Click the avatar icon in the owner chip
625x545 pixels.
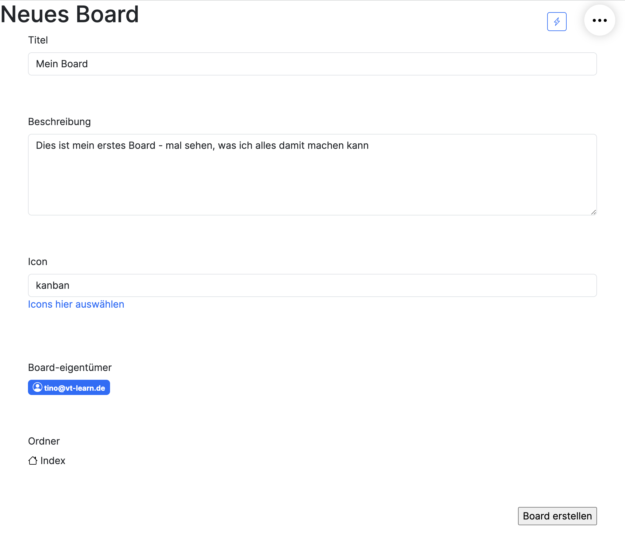click(37, 387)
